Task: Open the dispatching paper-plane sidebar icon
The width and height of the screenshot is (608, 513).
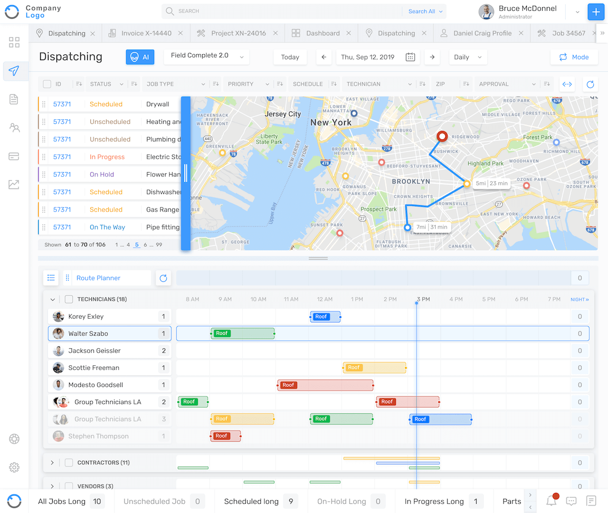Action: pos(14,71)
